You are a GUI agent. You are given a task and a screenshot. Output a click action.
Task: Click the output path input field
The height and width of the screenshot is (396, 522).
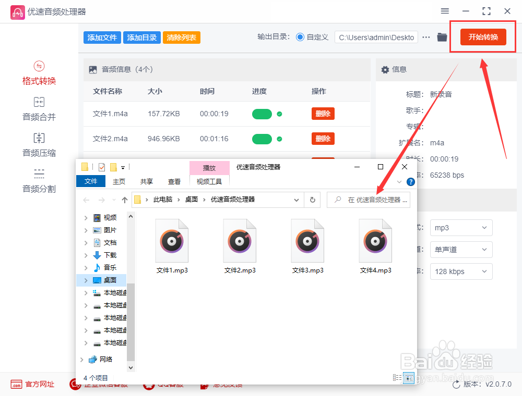(376, 37)
